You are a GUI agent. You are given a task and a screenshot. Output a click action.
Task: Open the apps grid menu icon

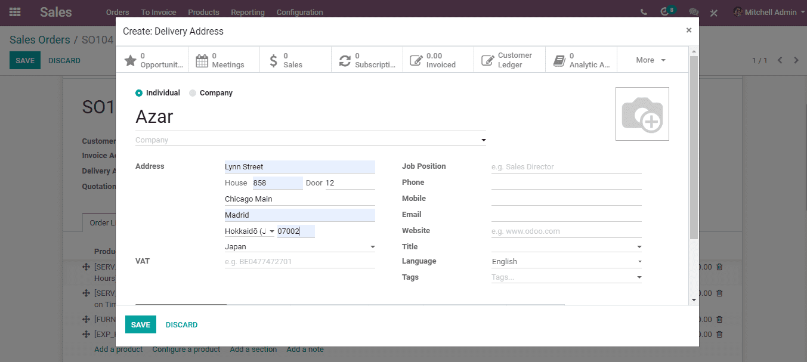point(15,12)
